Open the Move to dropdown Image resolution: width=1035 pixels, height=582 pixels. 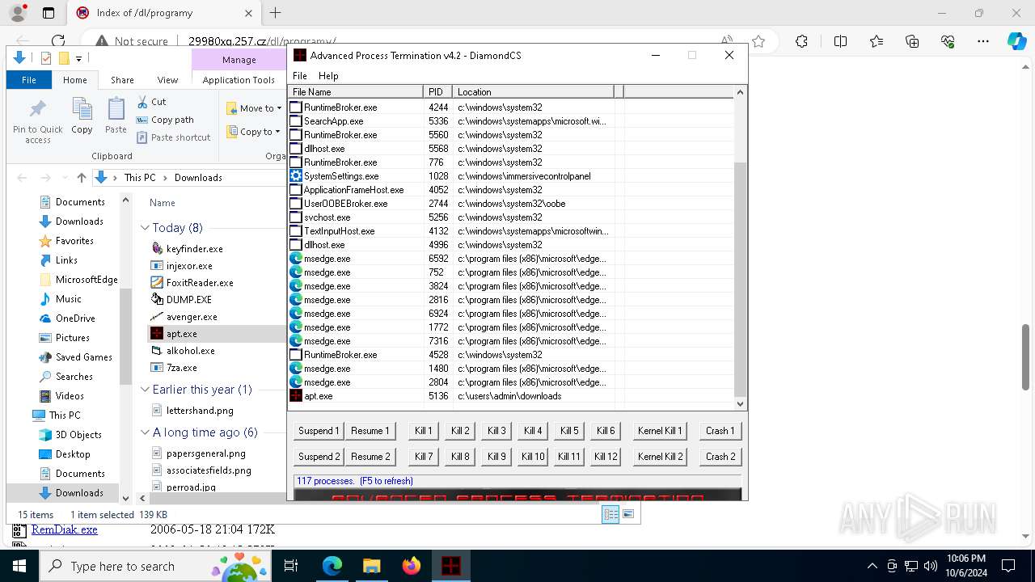click(255, 108)
